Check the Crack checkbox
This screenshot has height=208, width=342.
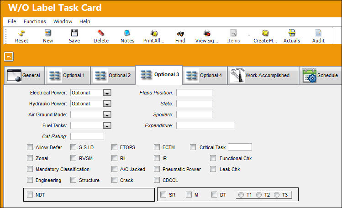pyautogui.click(x=114, y=180)
